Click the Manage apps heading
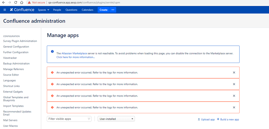 coord(63,35)
